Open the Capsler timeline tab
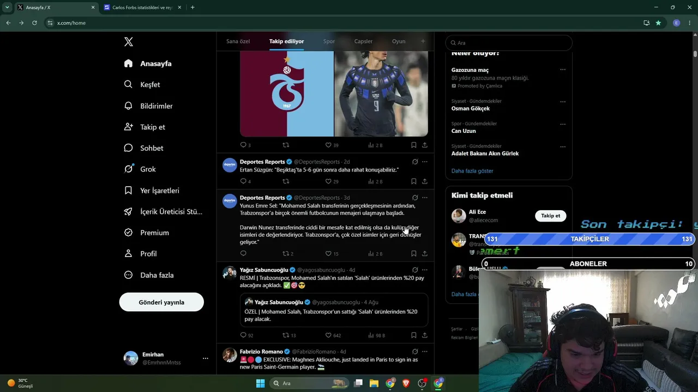Image resolution: width=698 pixels, height=392 pixels. [x=363, y=41]
